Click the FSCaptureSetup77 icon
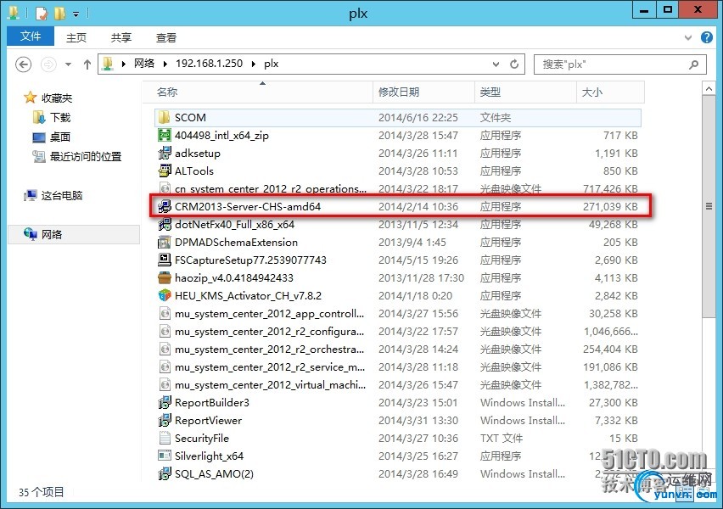Screen dimensions: 723x509 tap(164, 260)
